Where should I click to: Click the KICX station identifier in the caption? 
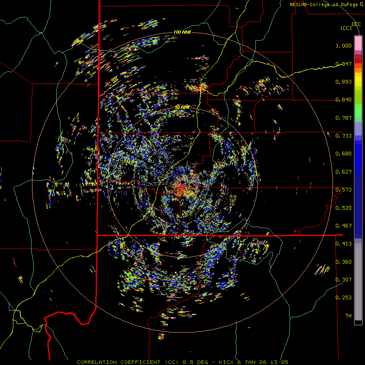[226, 362]
